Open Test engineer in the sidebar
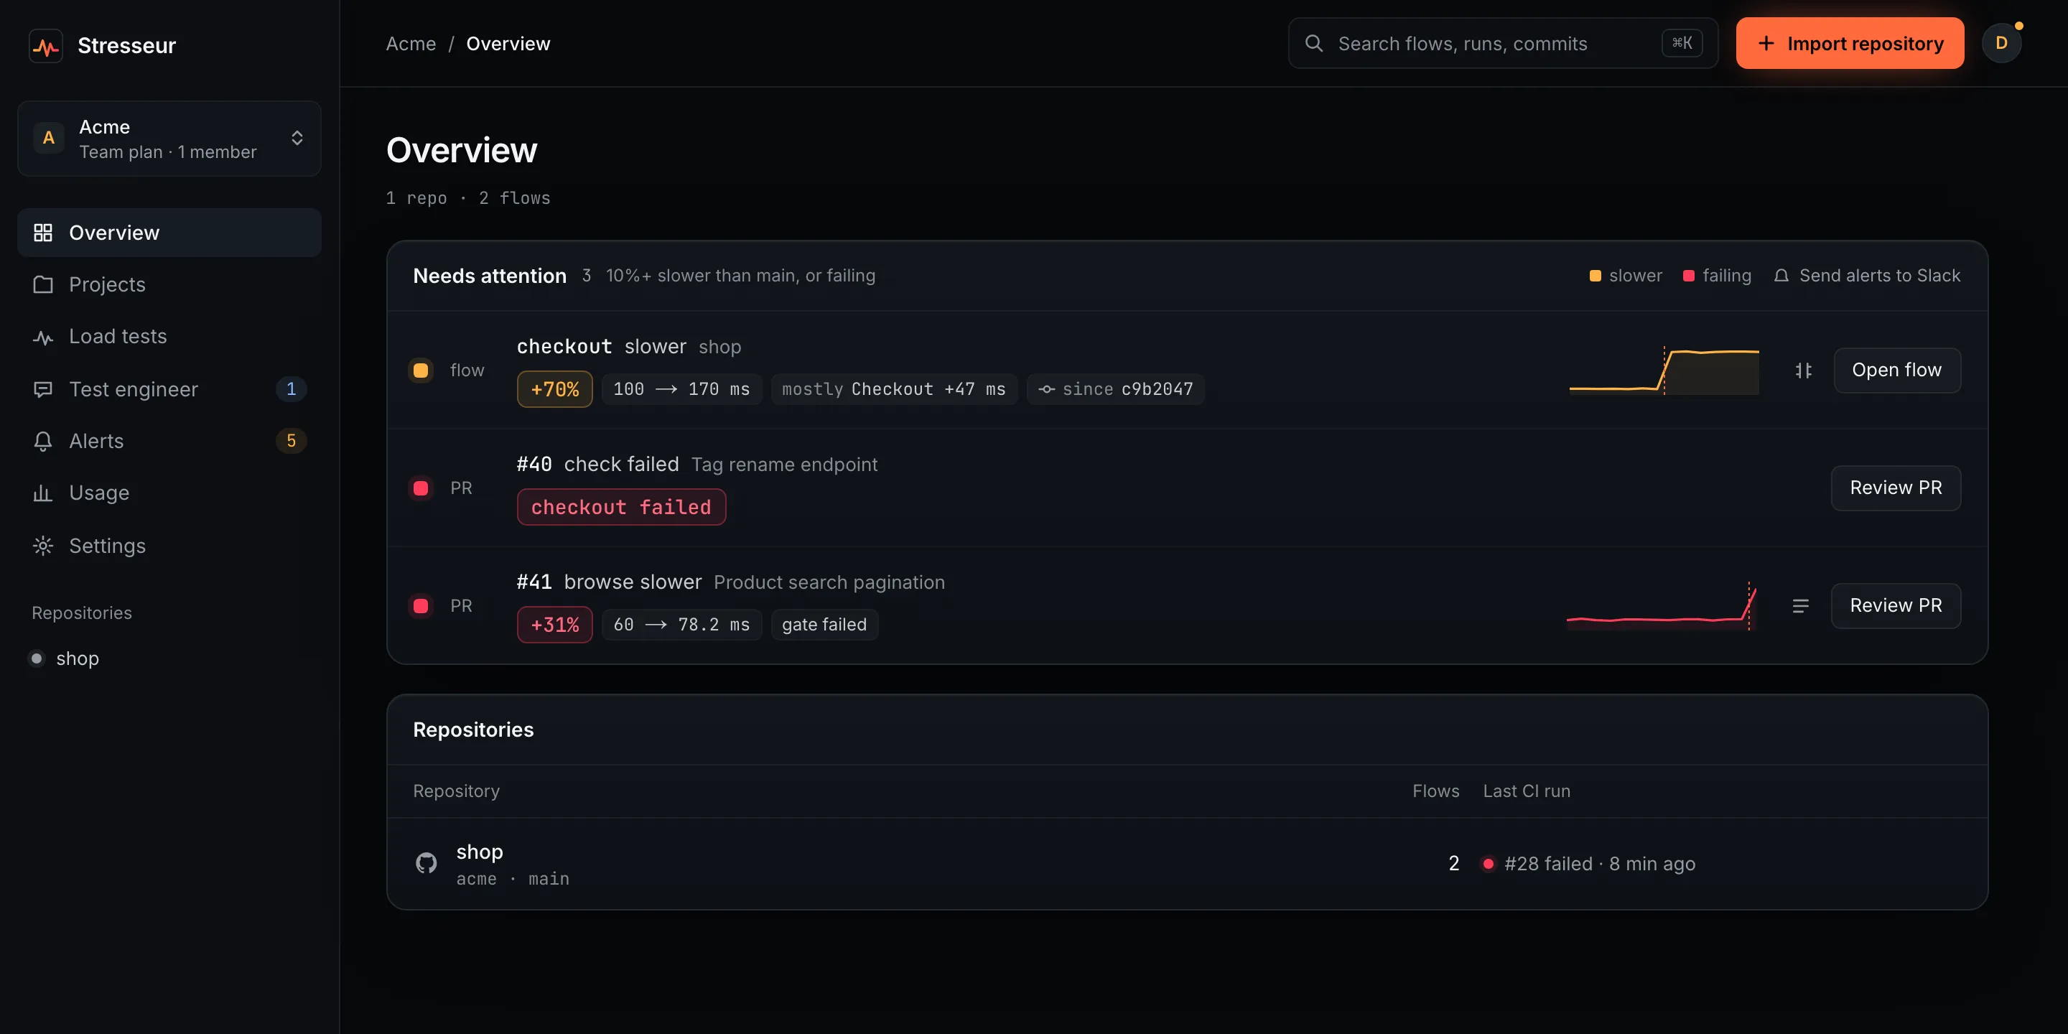The width and height of the screenshot is (2068, 1034). (169, 389)
